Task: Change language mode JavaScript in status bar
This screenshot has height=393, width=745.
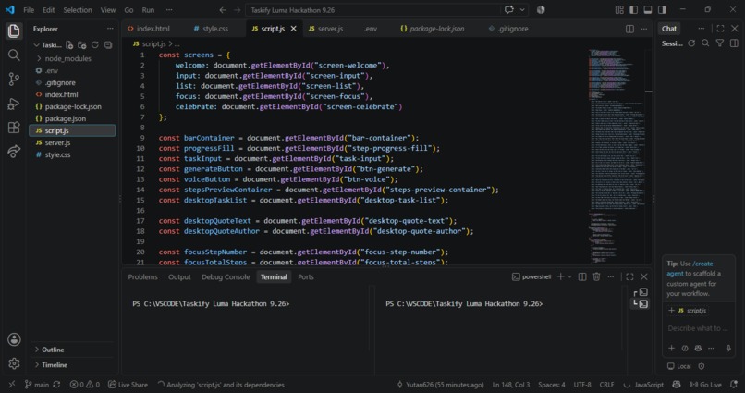Action: point(649,385)
